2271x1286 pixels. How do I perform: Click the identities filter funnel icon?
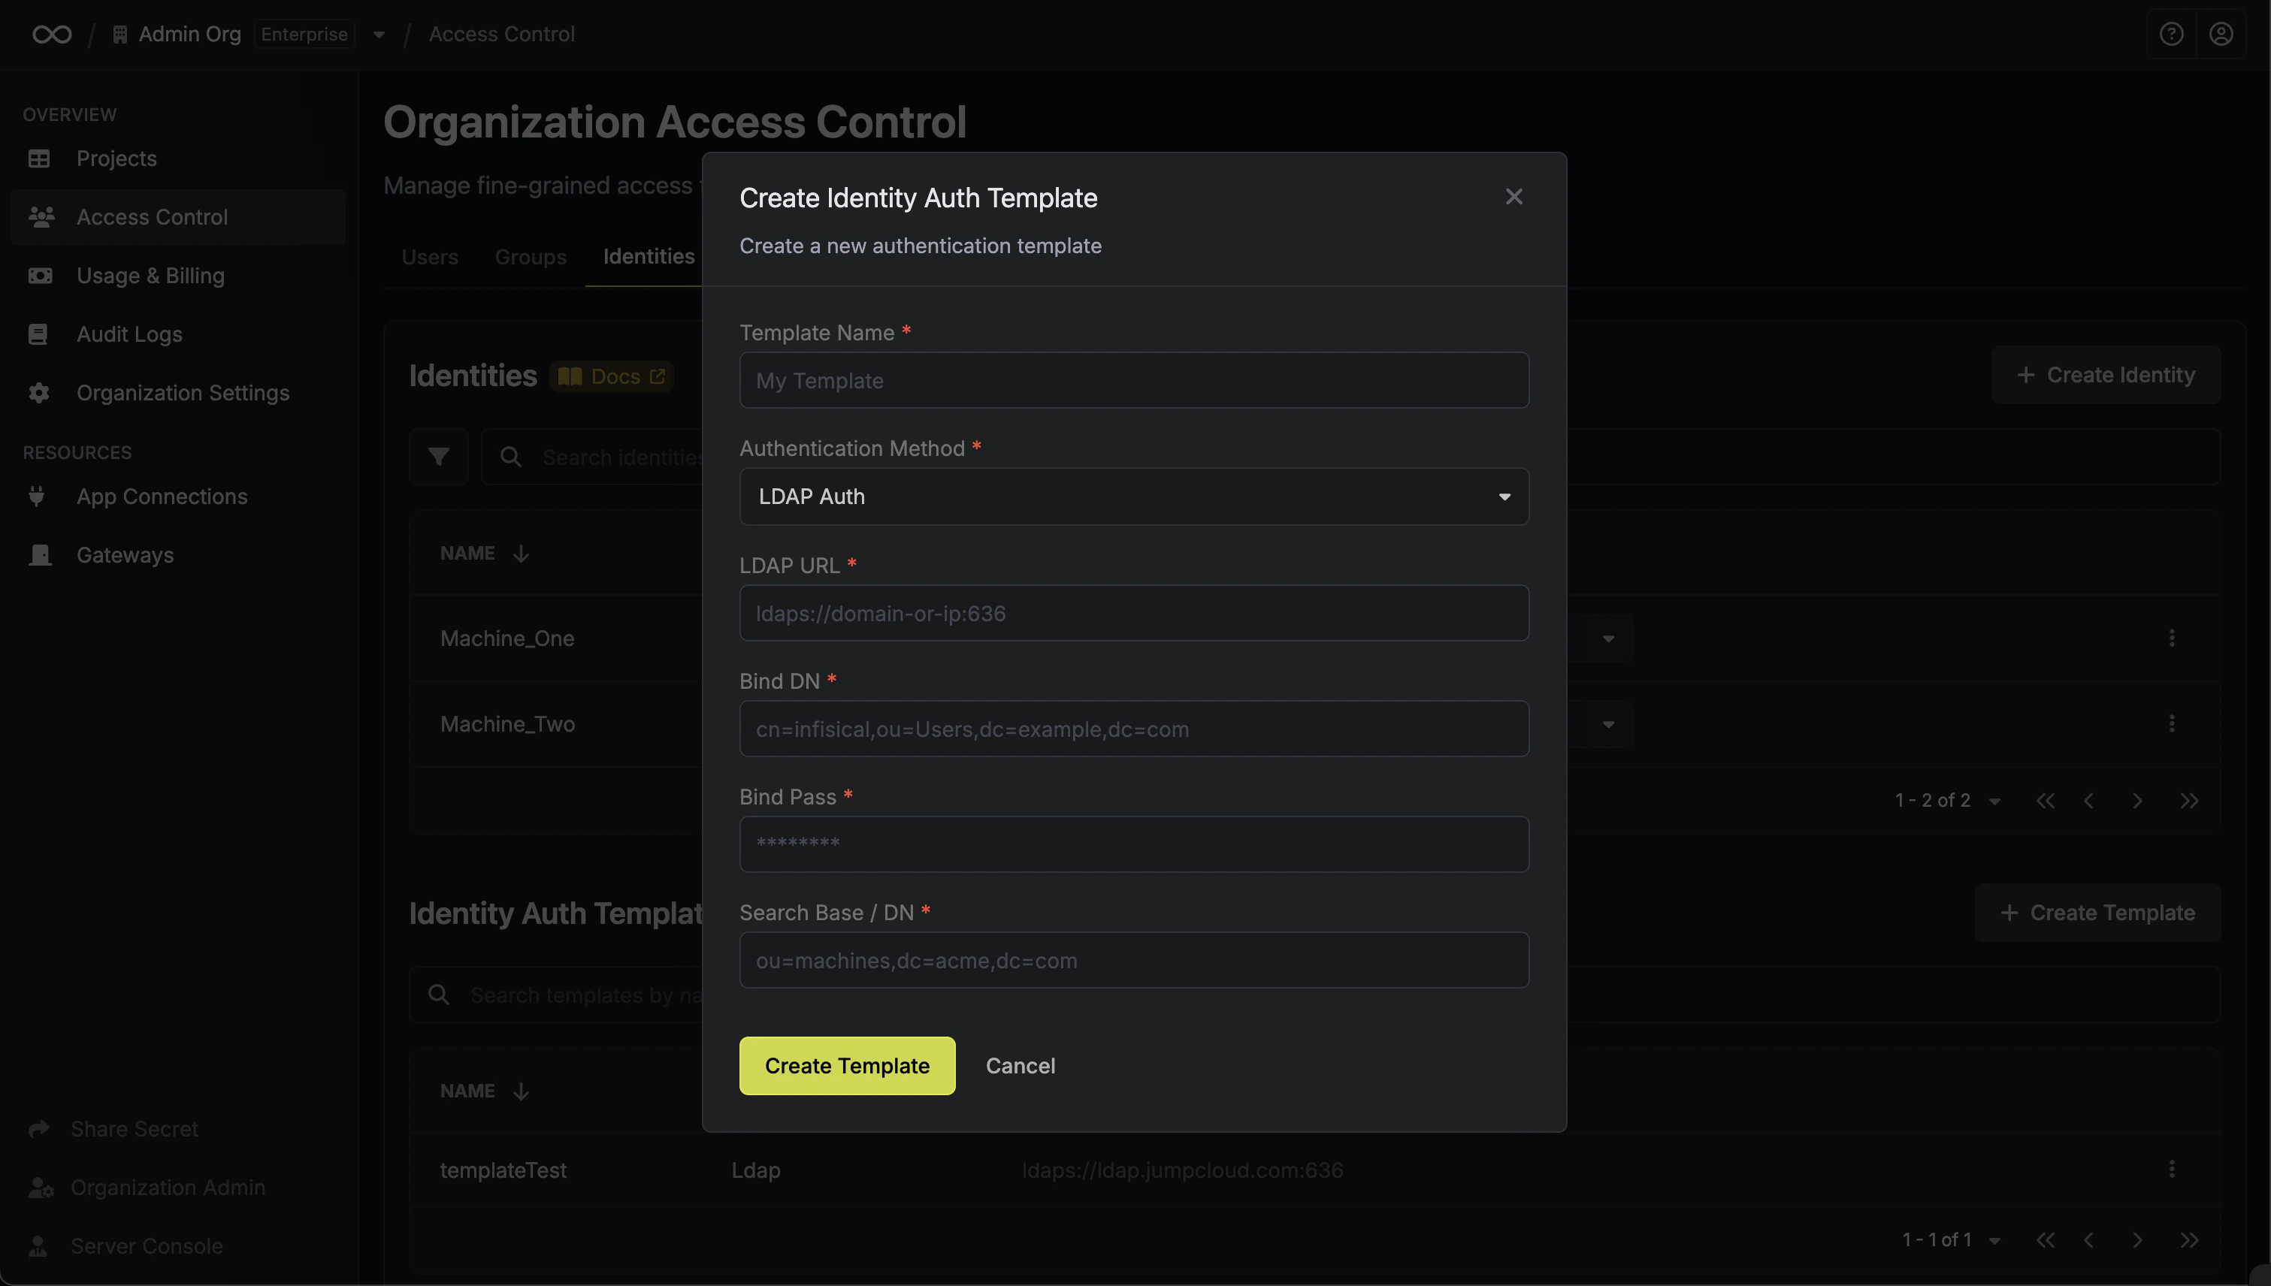point(438,457)
